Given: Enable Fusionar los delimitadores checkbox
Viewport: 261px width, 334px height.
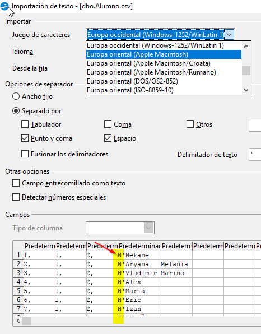Looking at the screenshot, I should (25, 154).
